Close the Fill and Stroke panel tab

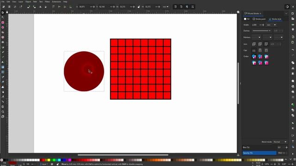click(260, 13)
